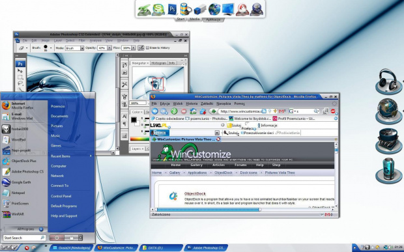This screenshot has width=404, height=252.
Task: Expand the Opacity slider arrow
Action: (109, 48)
